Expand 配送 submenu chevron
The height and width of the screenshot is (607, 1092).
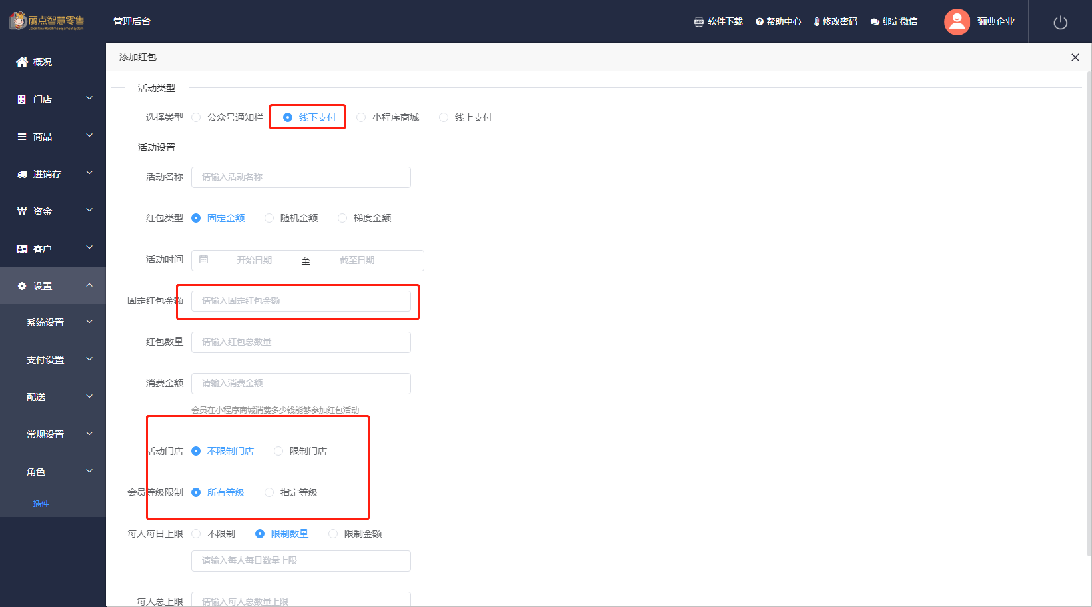89,397
